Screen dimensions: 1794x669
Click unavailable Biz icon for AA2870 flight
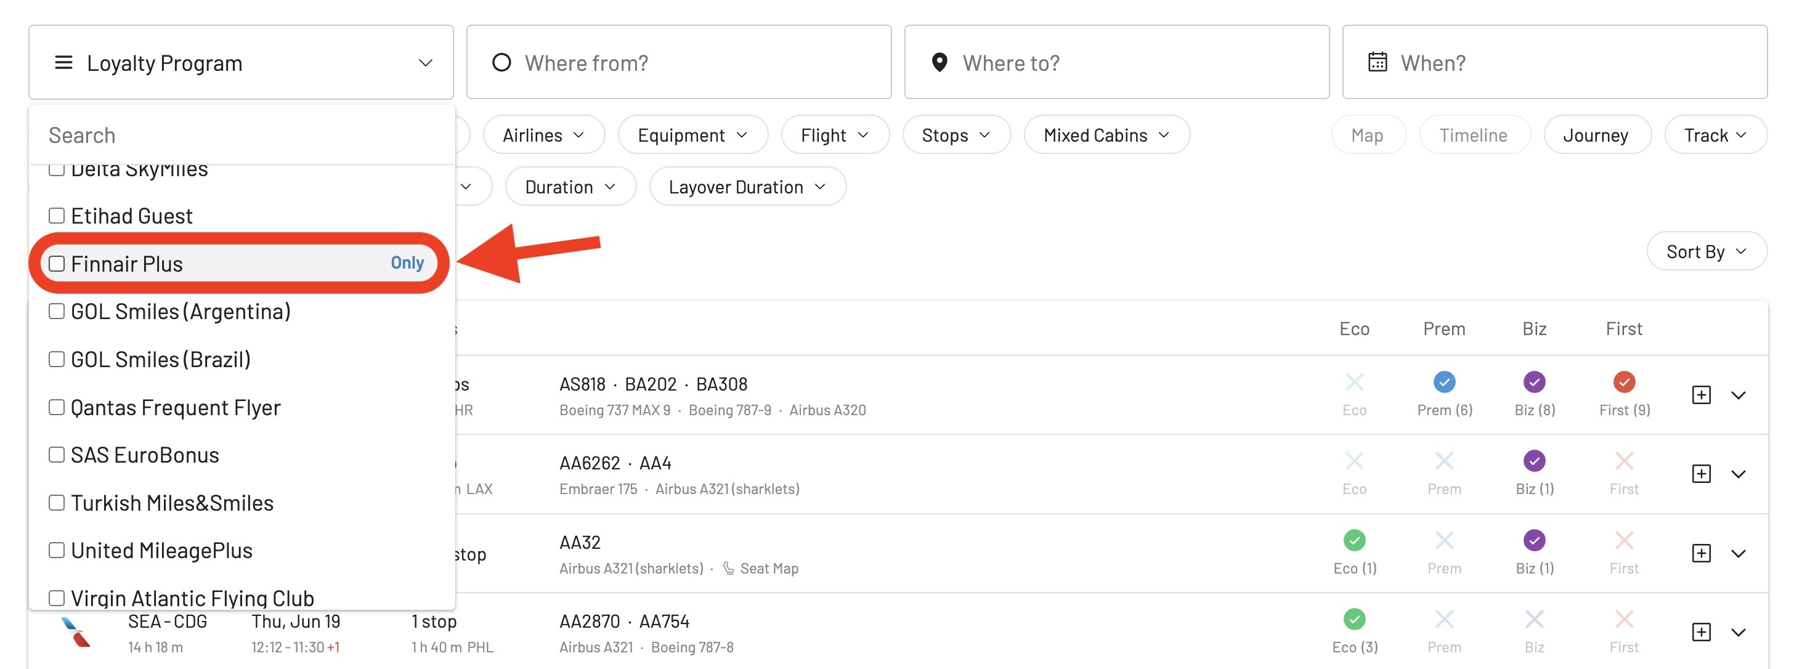point(1534,619)
